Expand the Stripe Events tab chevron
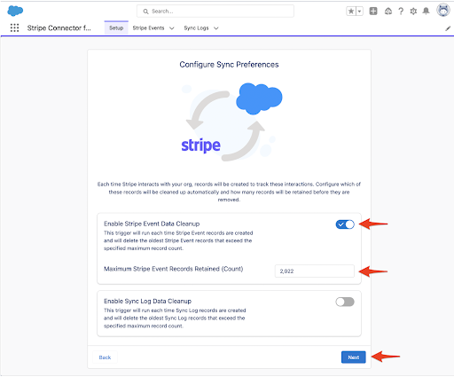This screenshot has width=454, height=377. tap(172, 28)
